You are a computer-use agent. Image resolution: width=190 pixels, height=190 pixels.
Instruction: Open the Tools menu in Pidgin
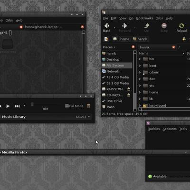click(183, 129)
